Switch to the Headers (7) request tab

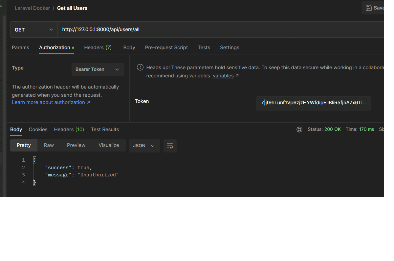[x=98, y=47]
